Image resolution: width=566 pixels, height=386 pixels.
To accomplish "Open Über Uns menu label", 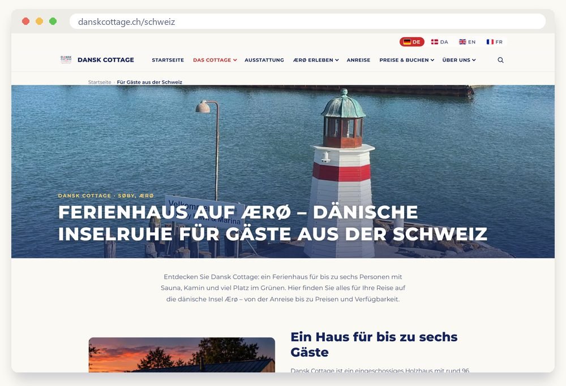I will click(x=456, y=60).
